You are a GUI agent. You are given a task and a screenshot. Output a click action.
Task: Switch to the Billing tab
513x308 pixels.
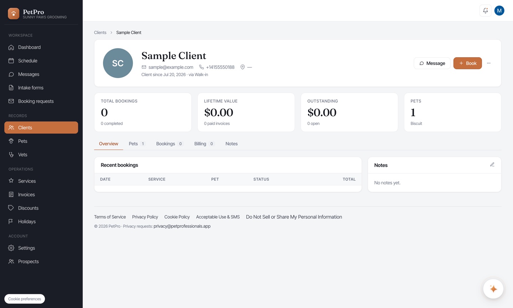click(204, 144)
